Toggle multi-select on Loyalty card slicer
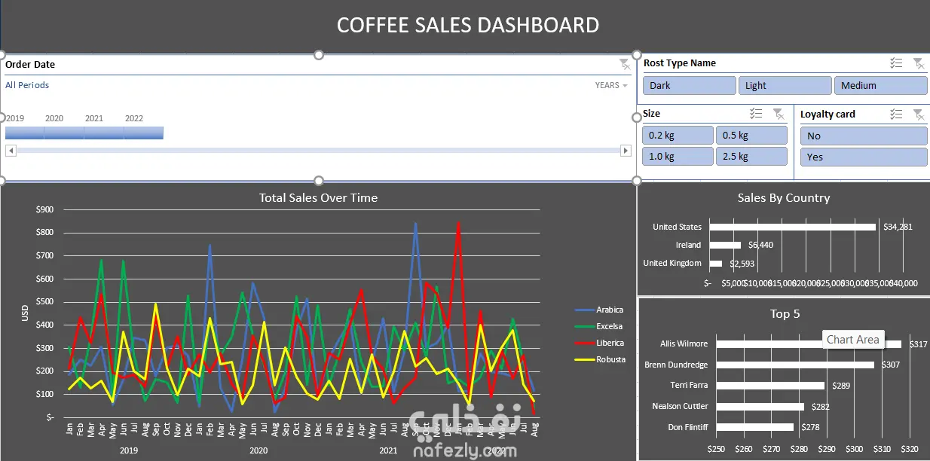 [x=896, y=114]
